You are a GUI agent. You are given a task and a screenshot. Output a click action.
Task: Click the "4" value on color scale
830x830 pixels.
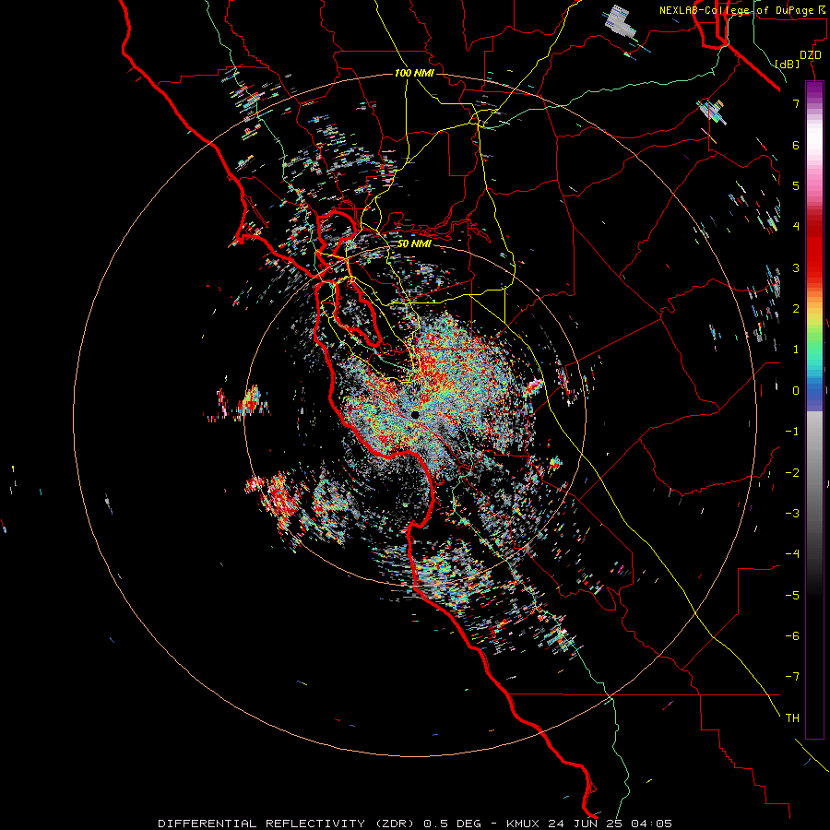(796, 227)
